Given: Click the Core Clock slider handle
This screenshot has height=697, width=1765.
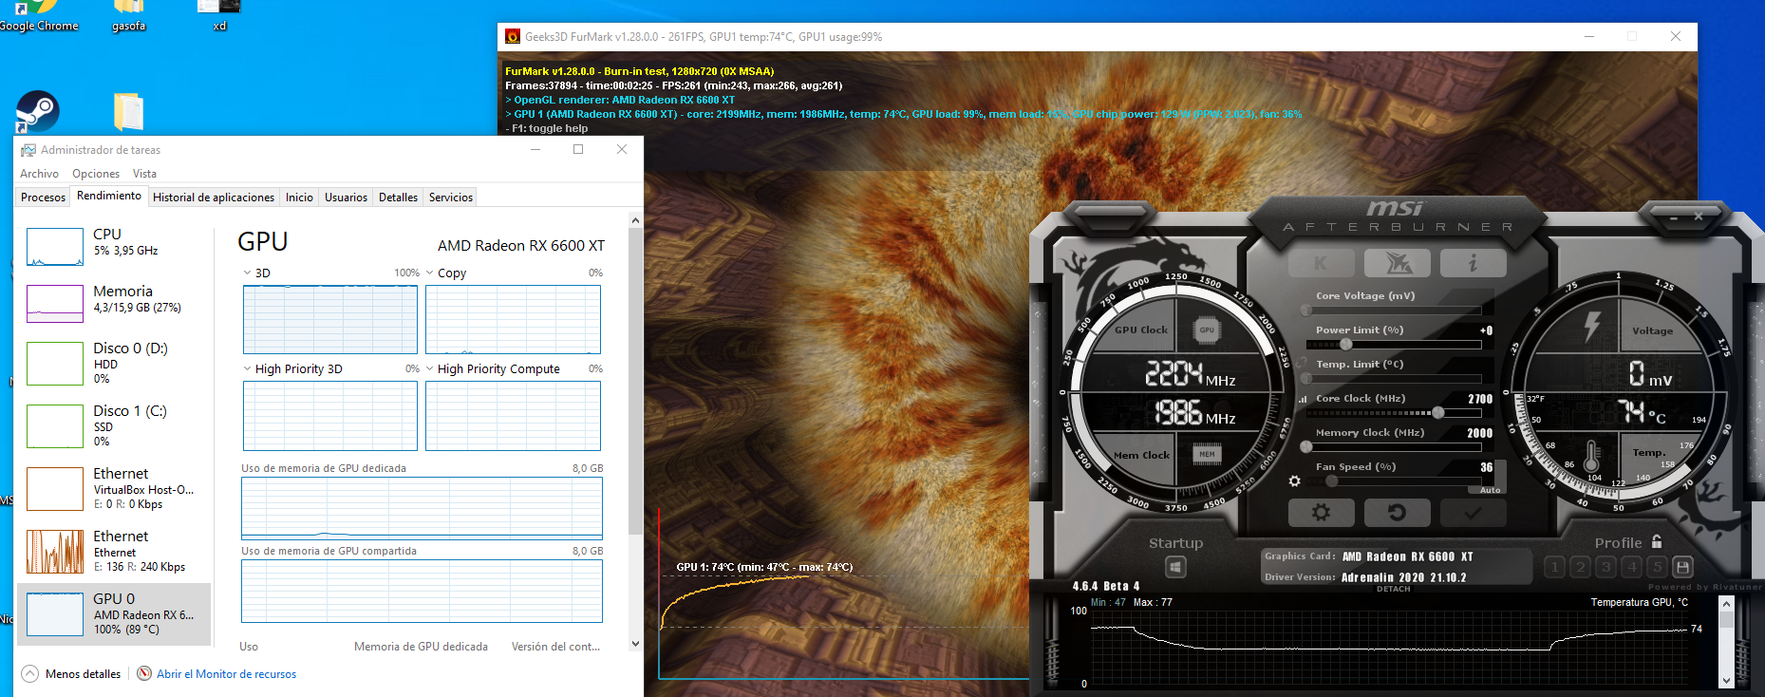Looking at the screenshot, I should click(x=1438, y=412).
